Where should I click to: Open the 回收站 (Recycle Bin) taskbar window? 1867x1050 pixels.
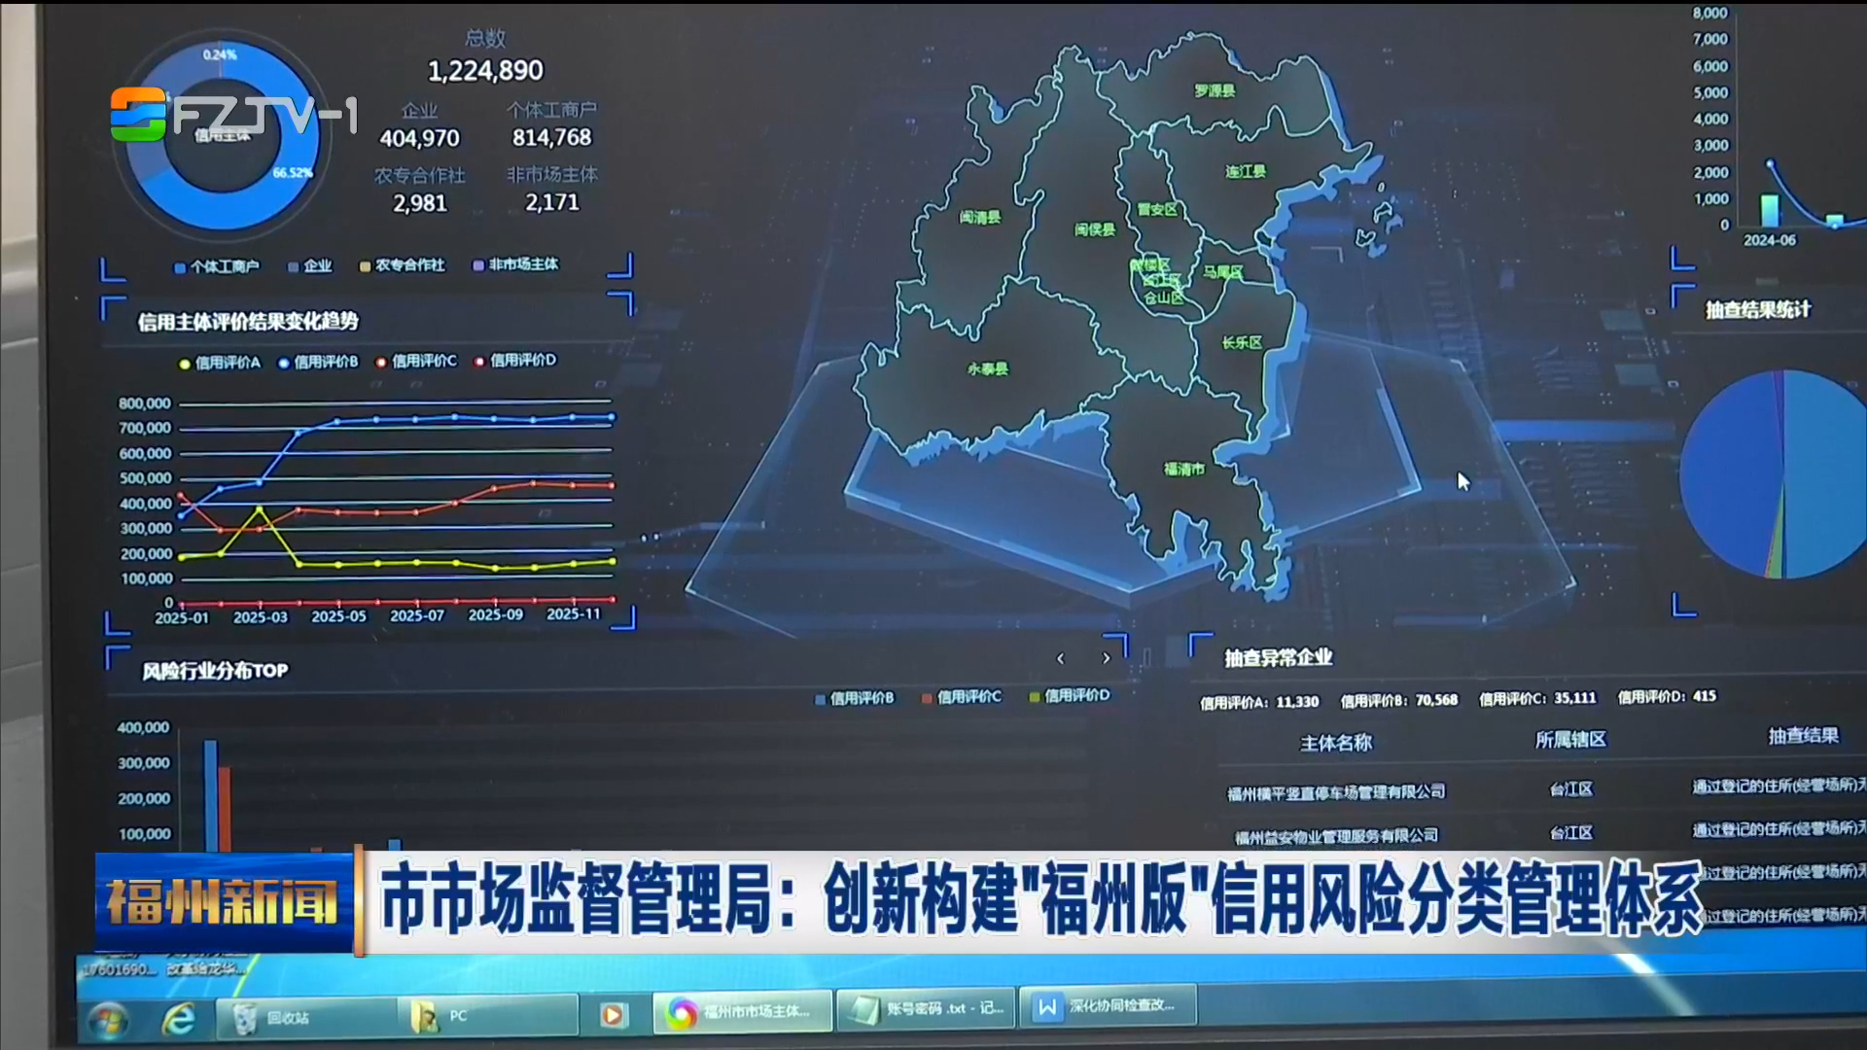pos(288,1017)
